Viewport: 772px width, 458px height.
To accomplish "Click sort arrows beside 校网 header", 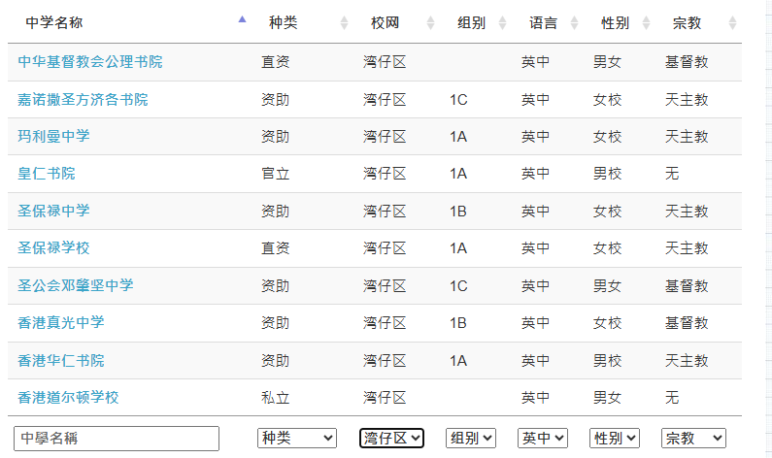I will (x=430, y=22).
